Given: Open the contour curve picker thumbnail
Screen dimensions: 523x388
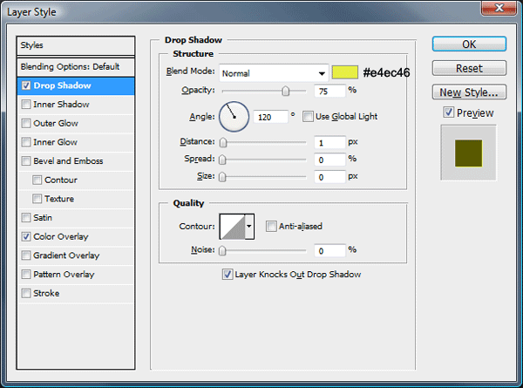Looking at the screenshot, I should tap(233, 227).
